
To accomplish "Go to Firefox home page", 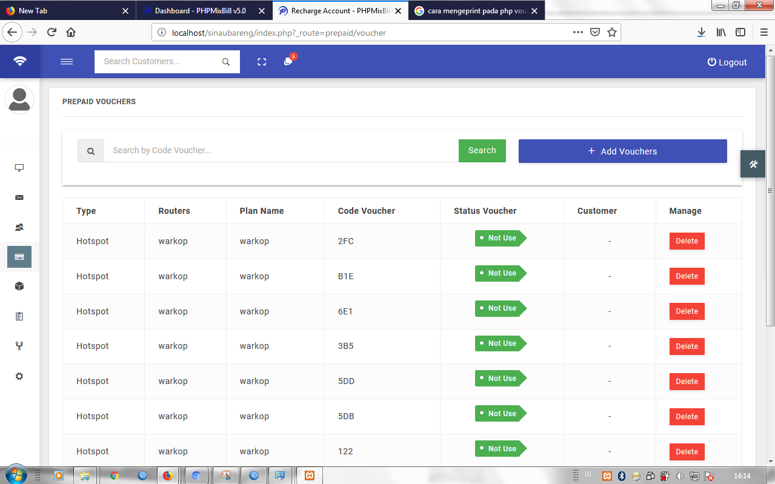I will tap(71, 32).
